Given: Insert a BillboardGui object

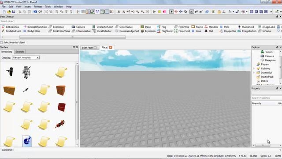Looking at the screenshot, I should [11, 27].
